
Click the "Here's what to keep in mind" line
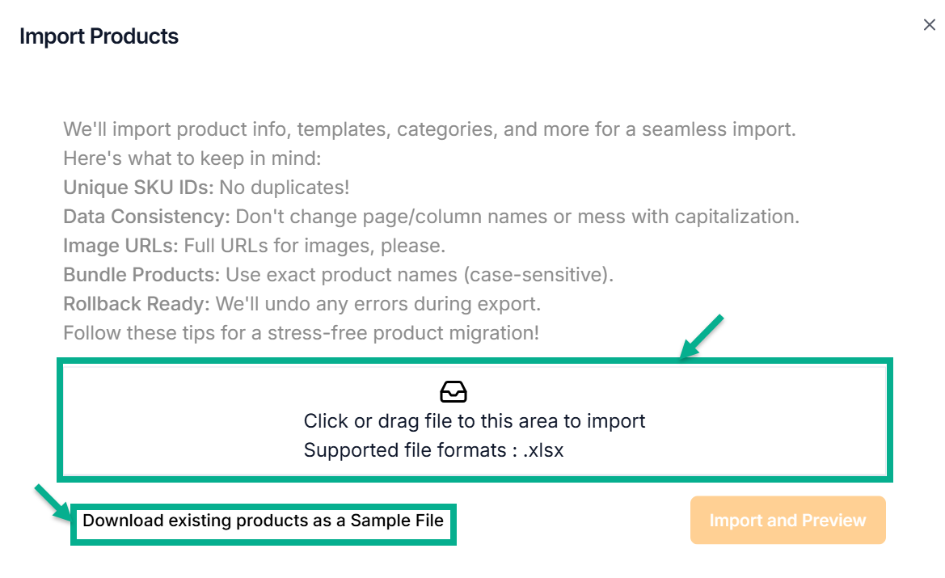click(193, 158)
